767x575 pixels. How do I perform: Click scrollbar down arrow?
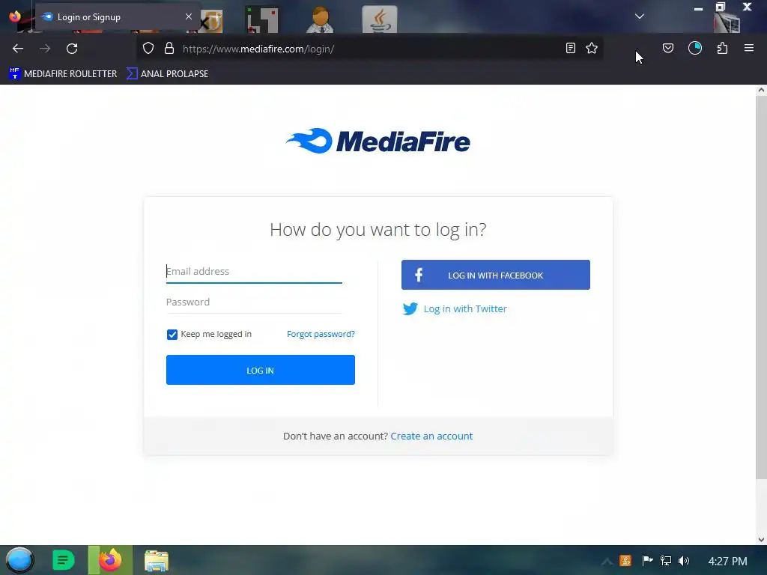[x=761, y=540]
